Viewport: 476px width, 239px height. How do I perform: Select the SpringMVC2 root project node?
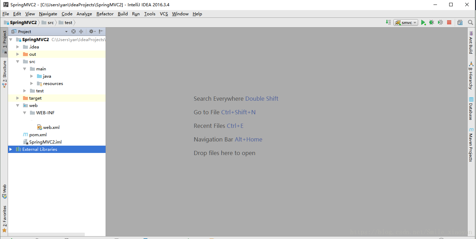(57, 39)
